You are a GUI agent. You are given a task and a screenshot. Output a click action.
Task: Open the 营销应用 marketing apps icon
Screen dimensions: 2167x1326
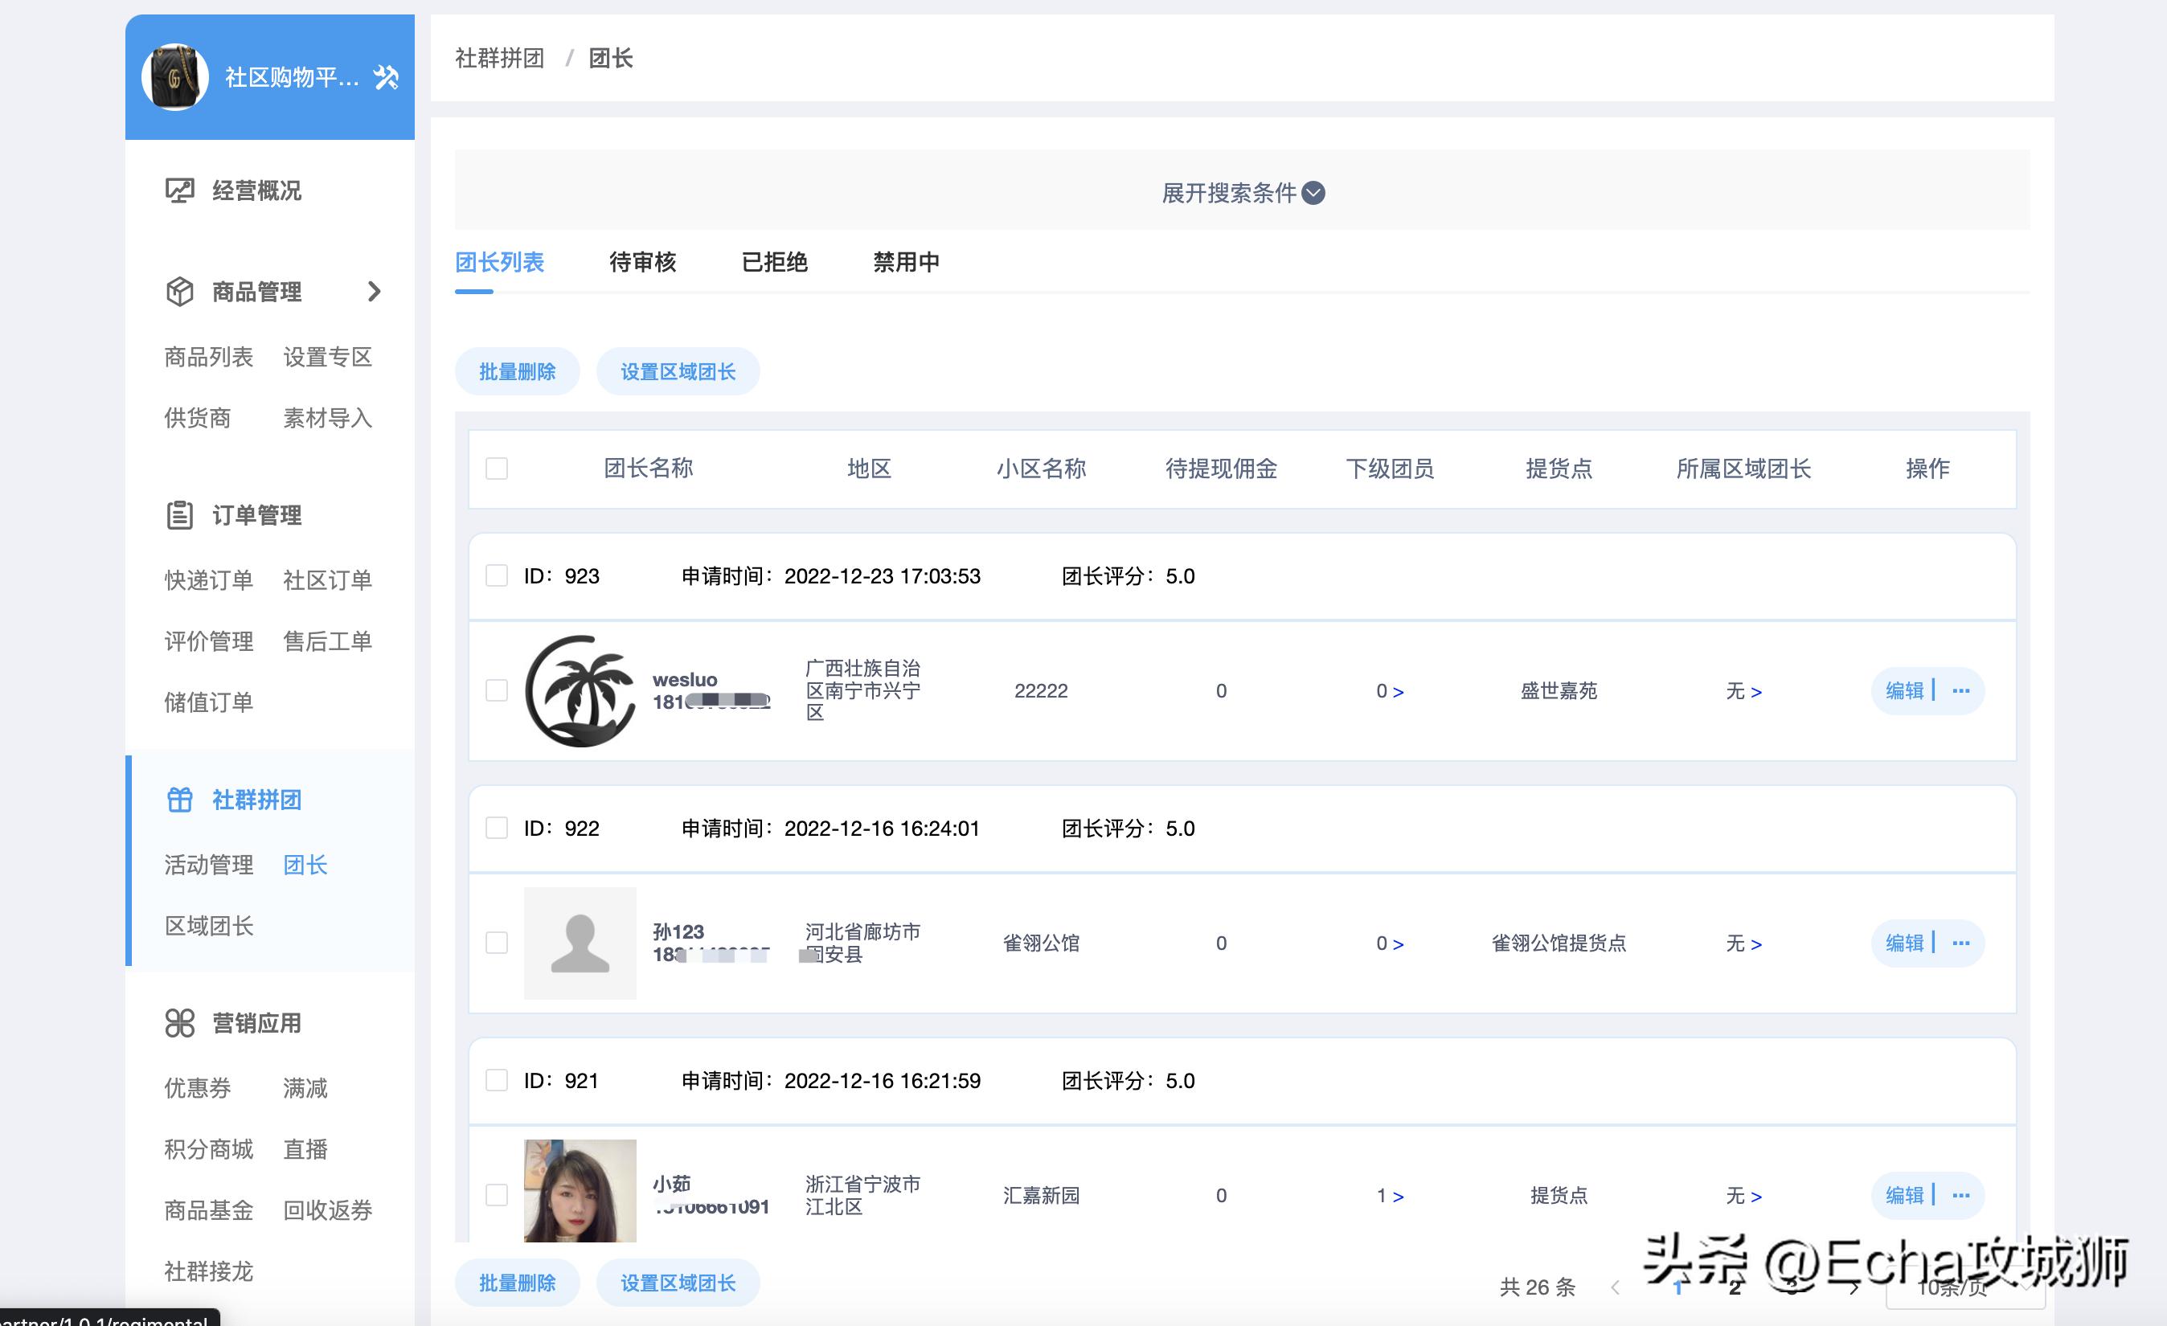(x=179, y=1023)
